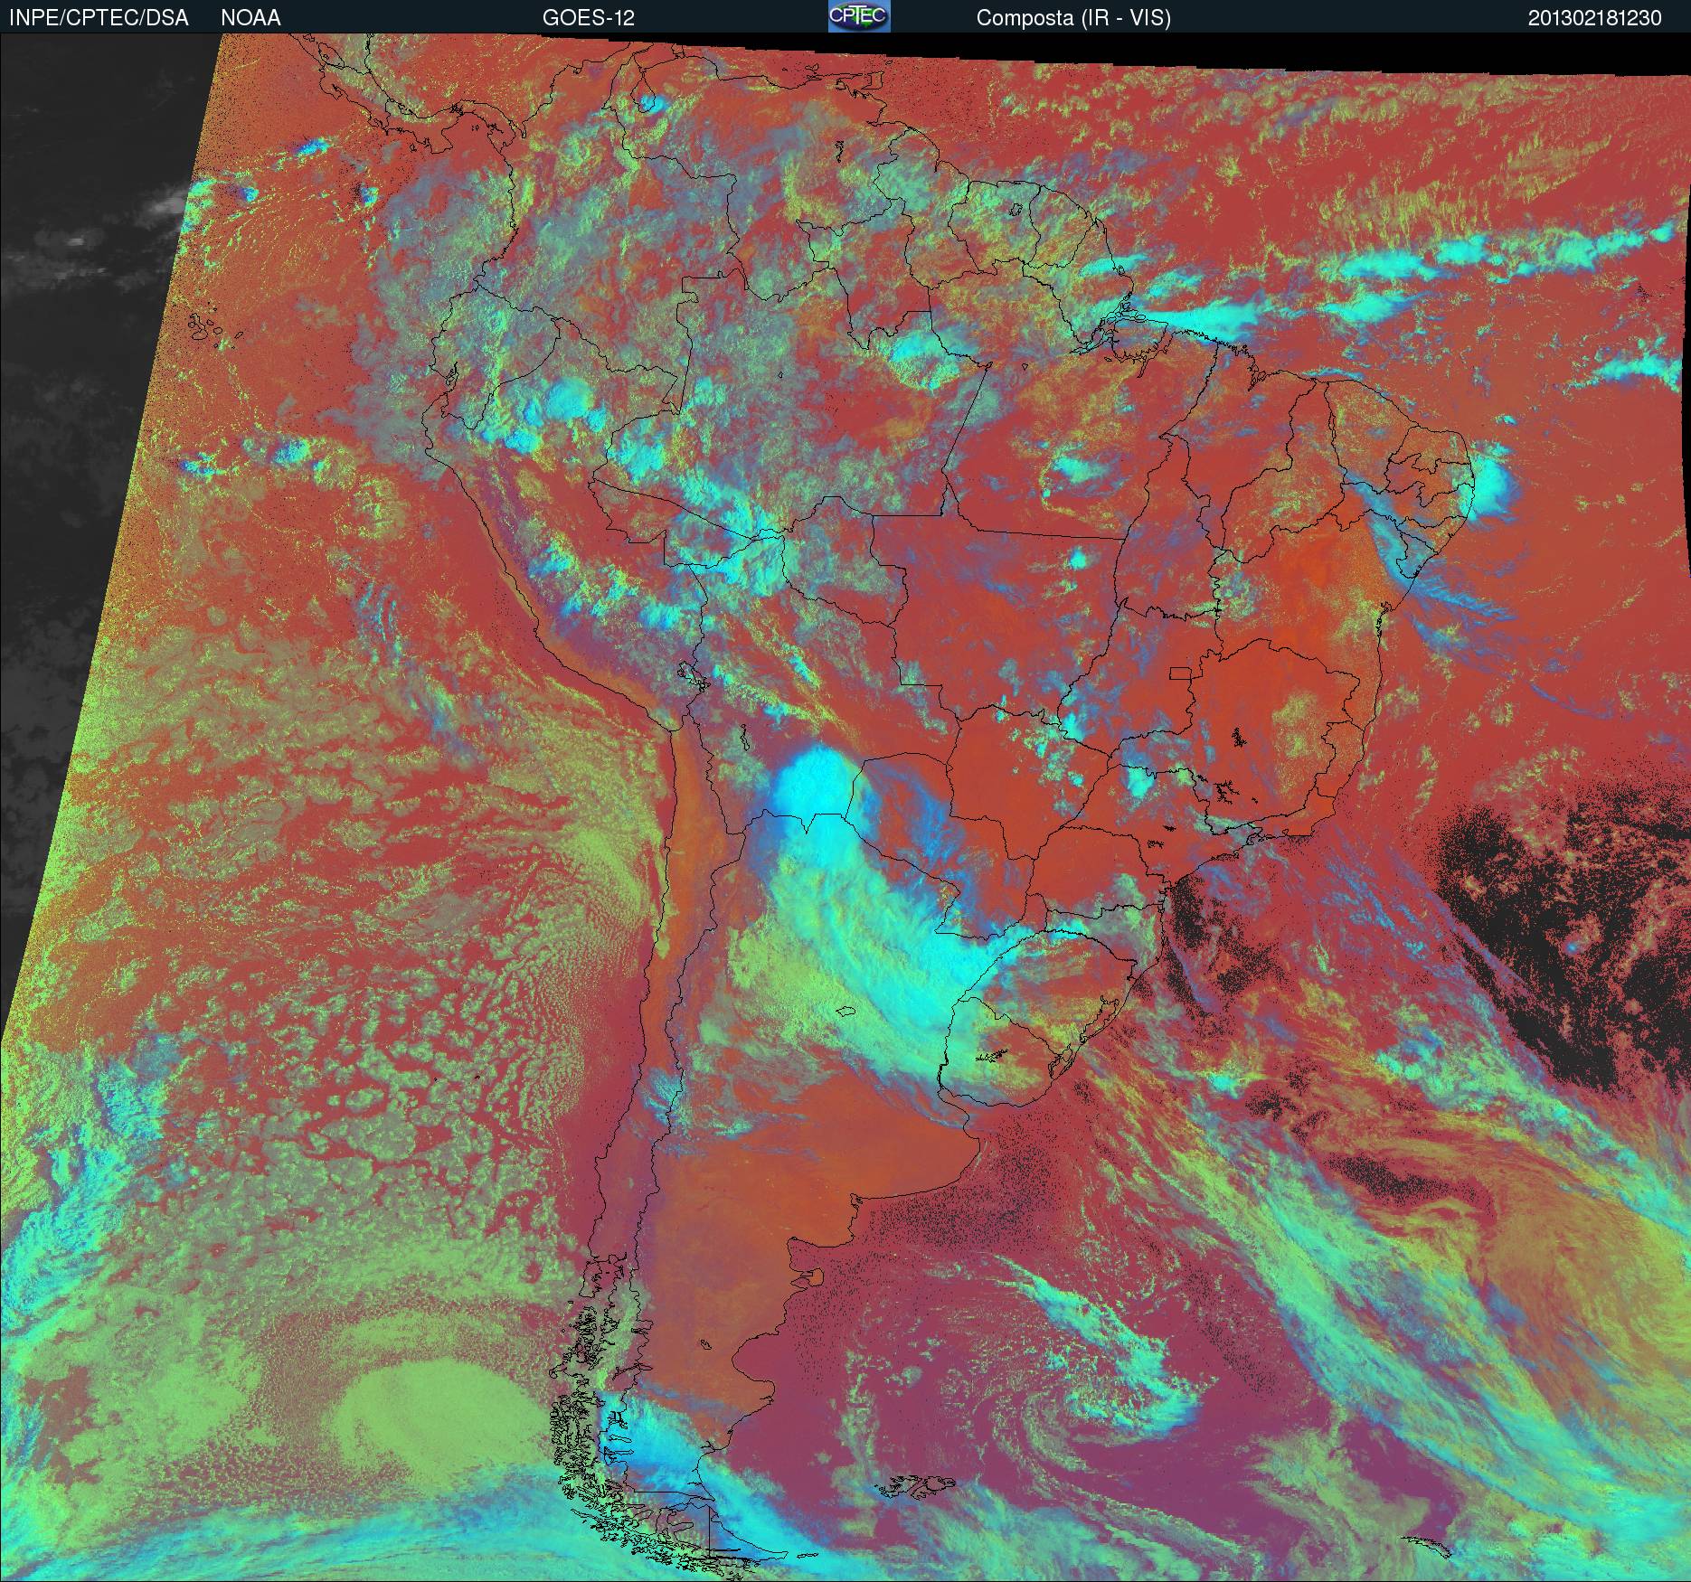
Task: Click the GOES-12 satellite label
Action: pyautogui.click(x=588, y=18)
